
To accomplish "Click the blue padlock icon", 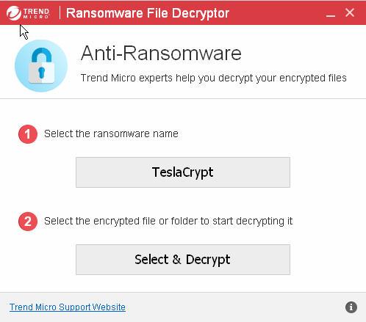I will (41, 66).
